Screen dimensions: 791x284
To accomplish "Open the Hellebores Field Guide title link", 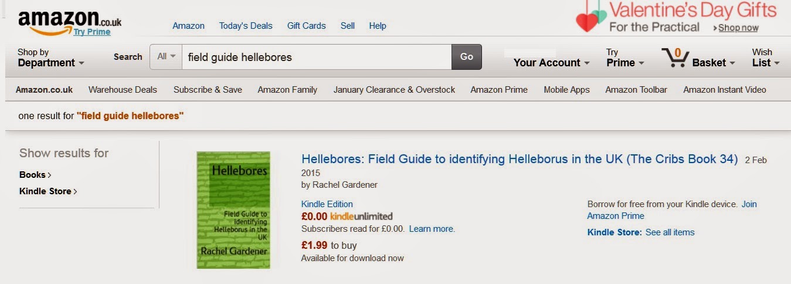I will pyautogui.click(x=519, y=159).
